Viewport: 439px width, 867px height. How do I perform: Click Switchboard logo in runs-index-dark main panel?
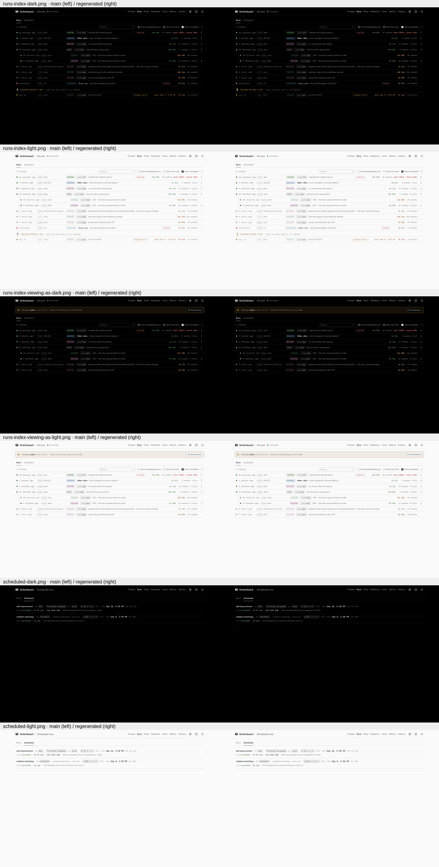[x=17, y=12]
